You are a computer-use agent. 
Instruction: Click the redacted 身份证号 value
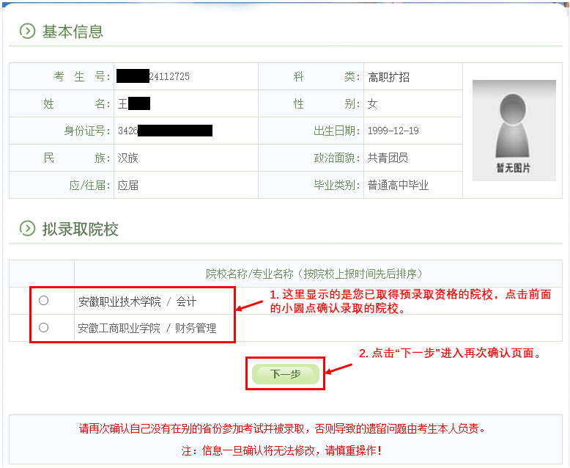pyautogui.click(x=165, y=131)
